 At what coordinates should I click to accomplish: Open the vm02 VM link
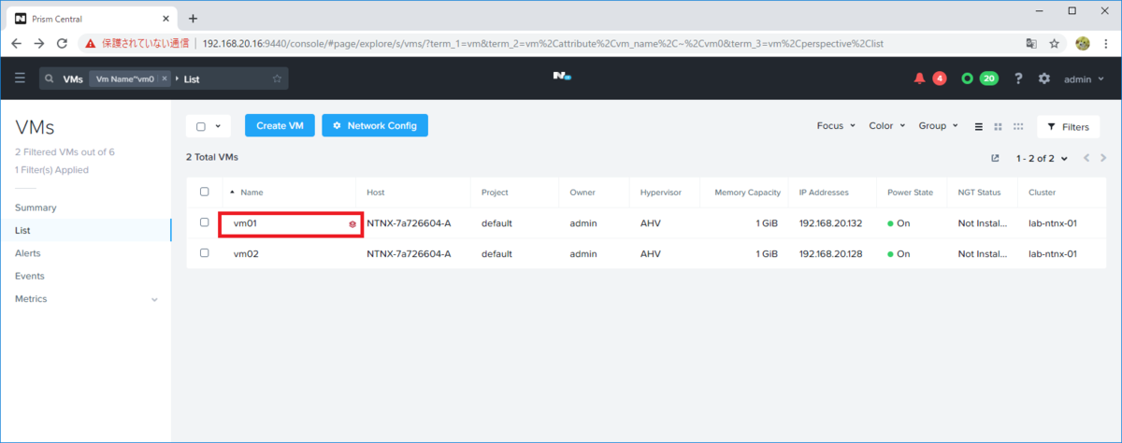[245, 254]
